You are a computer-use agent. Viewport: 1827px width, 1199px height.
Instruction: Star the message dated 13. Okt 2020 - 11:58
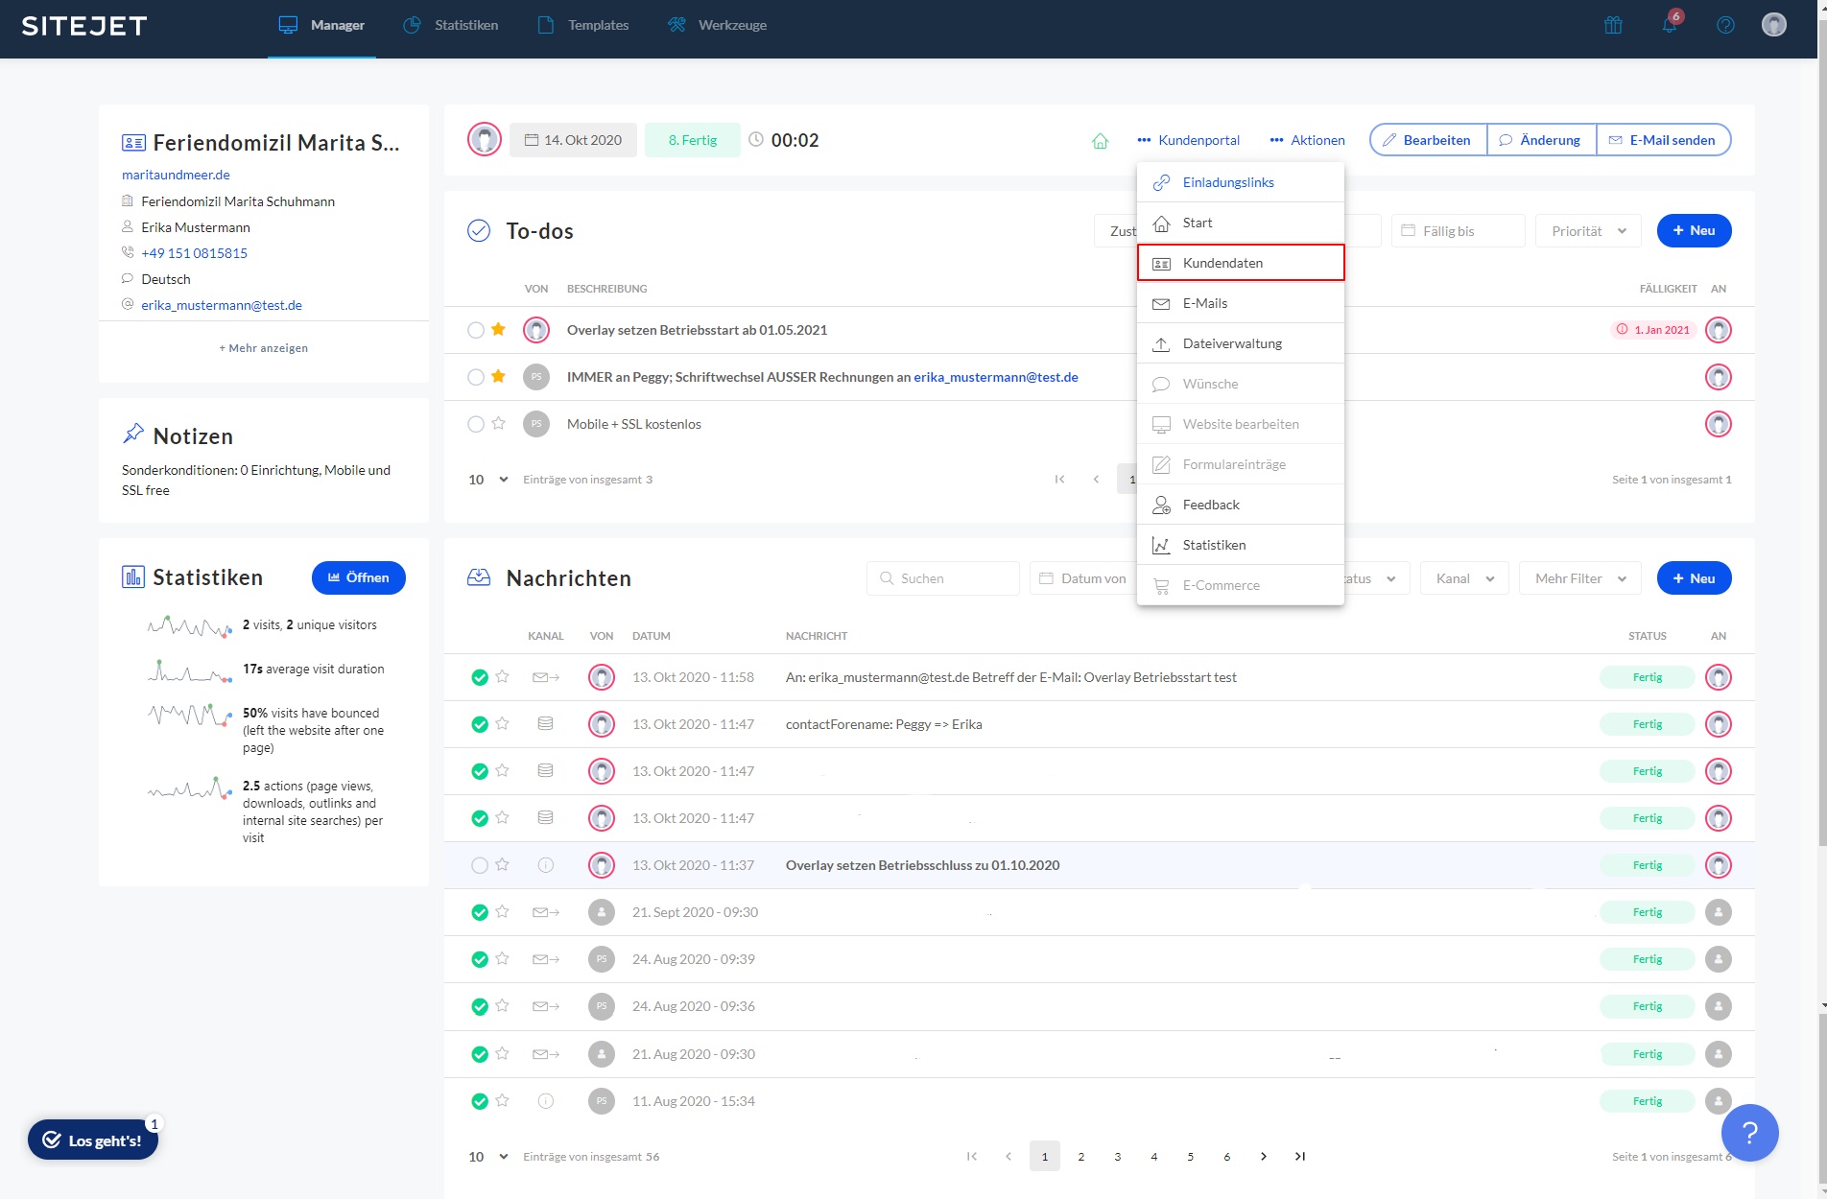click(502, 677)
